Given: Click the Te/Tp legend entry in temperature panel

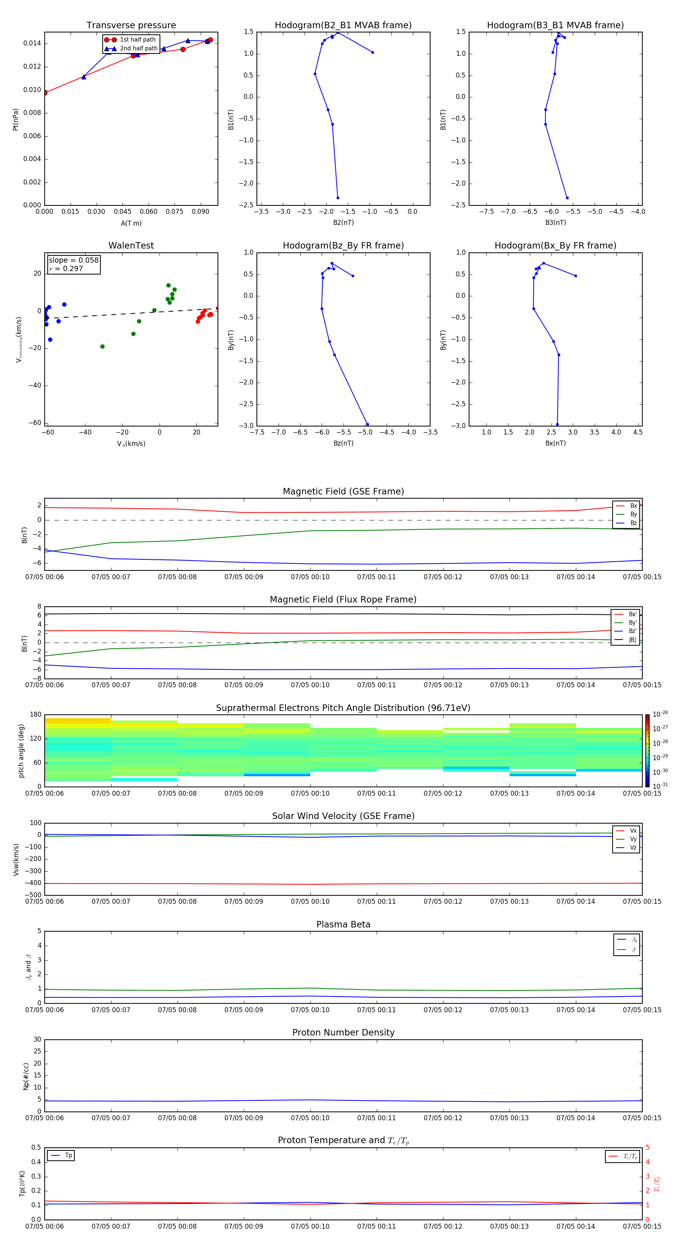Looking at the screenshot, I should pyautogui.click(x=622, y=1156).
